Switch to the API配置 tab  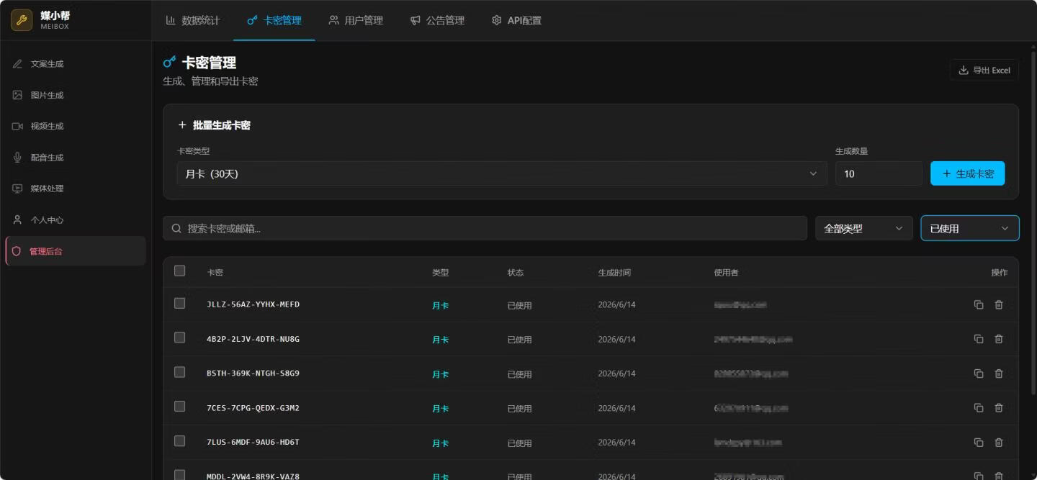(516, 20)
